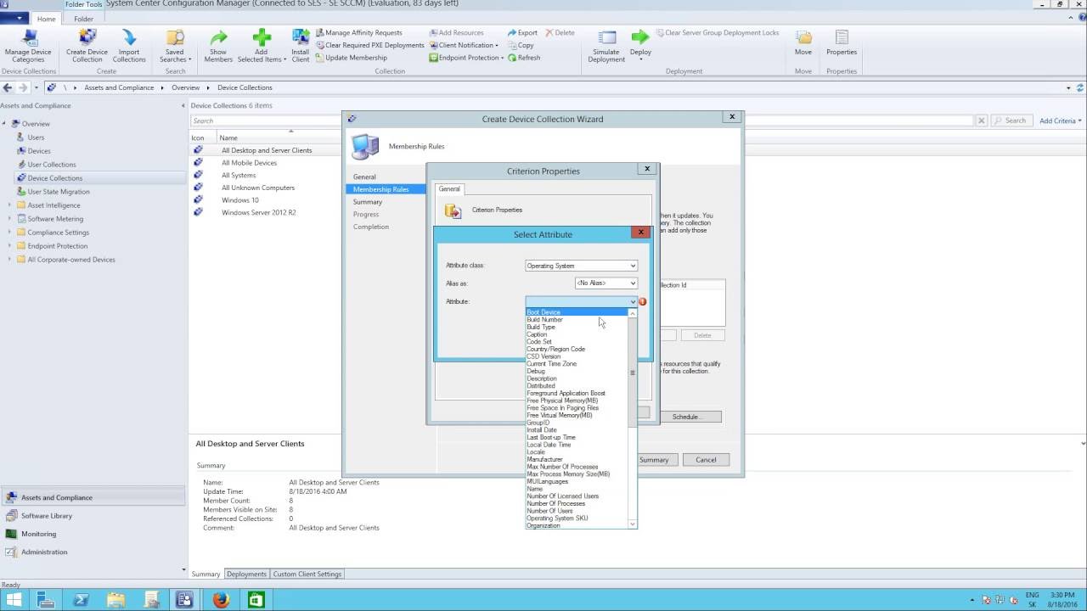Open PowerShell from taskbar
The height and width of the screenshot is (611, 1087).
point(81,600)
